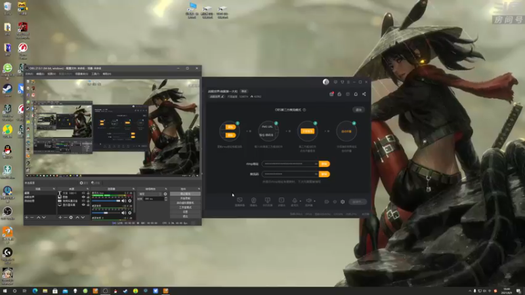
Task: Pop out the OBS sources dock panel
Action: [x=87, y=189]
